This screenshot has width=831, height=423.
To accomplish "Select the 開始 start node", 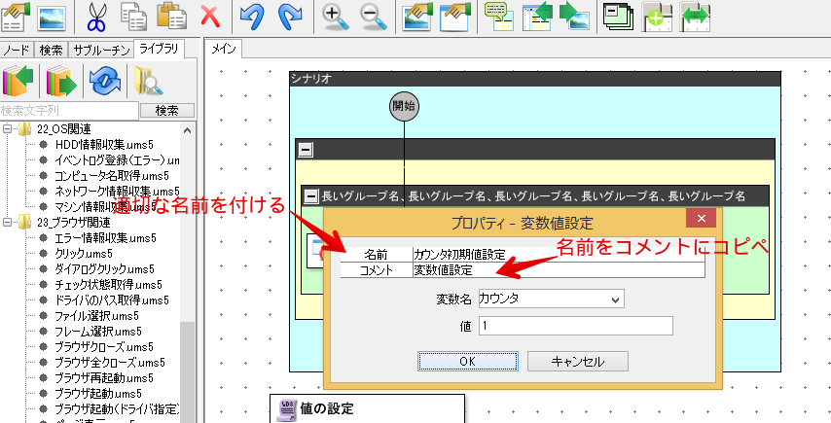I will (405, 106).
